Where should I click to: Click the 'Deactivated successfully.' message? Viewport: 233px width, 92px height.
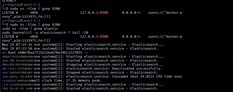pyautogui.click(x=137, y=69)
